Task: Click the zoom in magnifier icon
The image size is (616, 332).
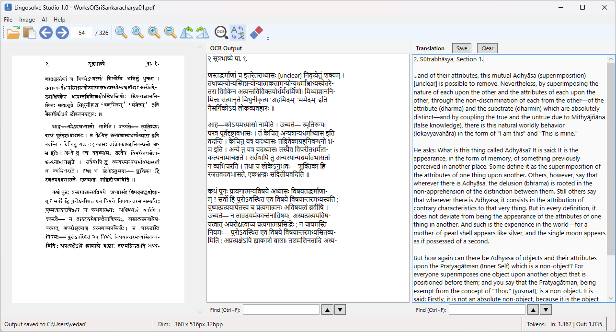Action: pos(154,33)
